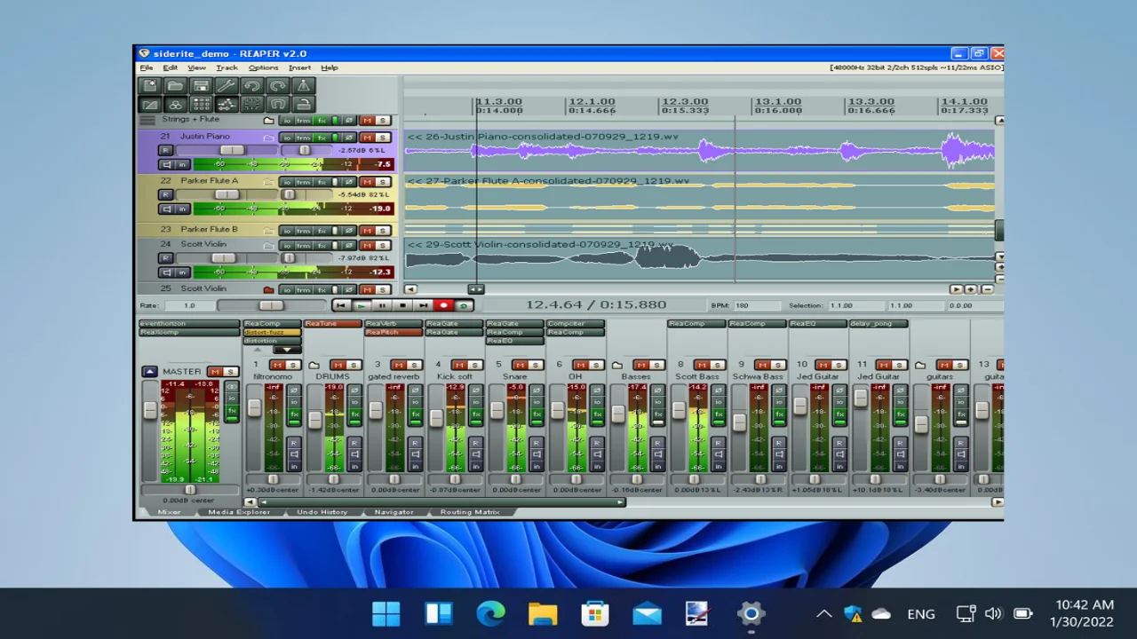Toggle repeat loop button in transport
The width and height of the screenshot is (1137, 639).
(463, 305)
